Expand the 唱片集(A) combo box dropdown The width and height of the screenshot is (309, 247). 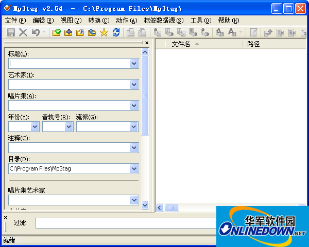pyautogui.click(x=134, y=105)
